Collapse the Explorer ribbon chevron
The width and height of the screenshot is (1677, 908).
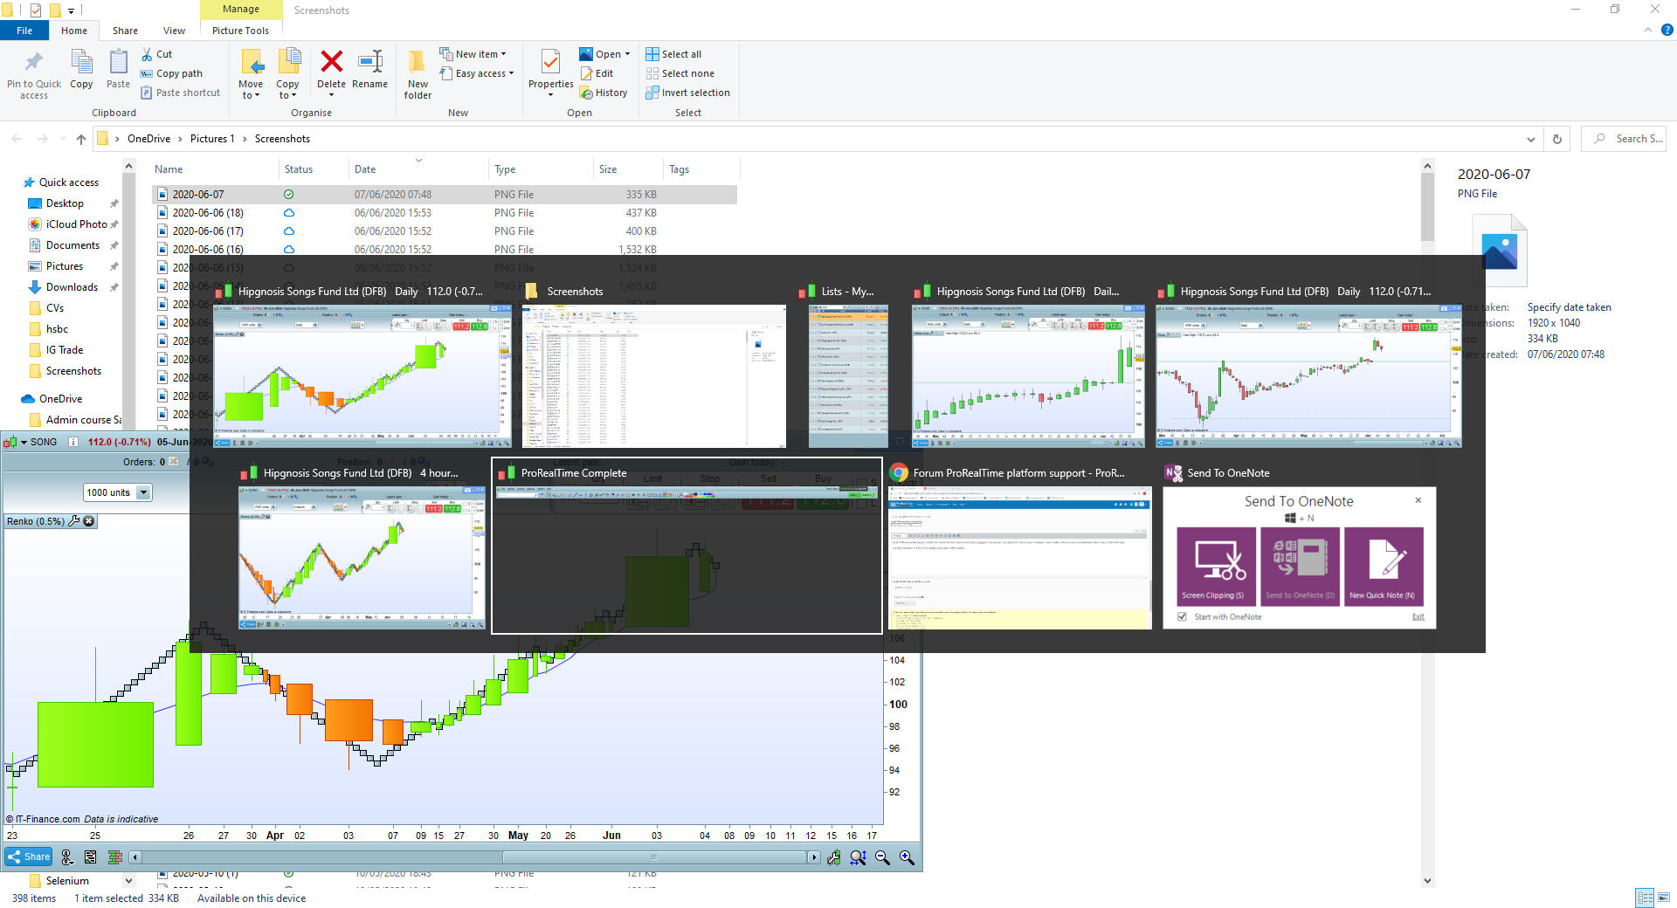pyautogui.click(x=1648, y=30)
